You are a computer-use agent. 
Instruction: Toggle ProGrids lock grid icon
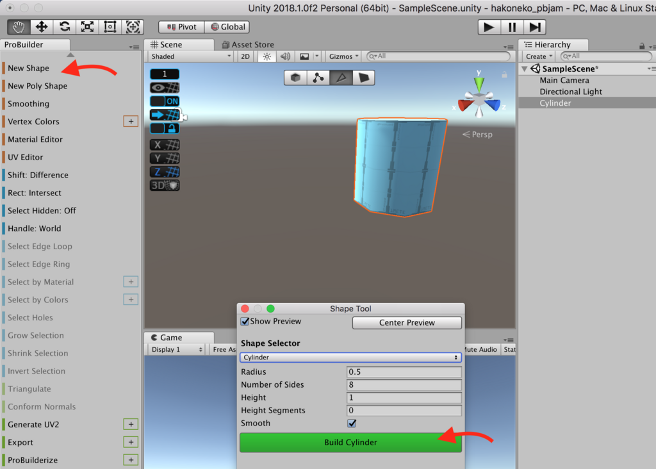tap(165, 128)
